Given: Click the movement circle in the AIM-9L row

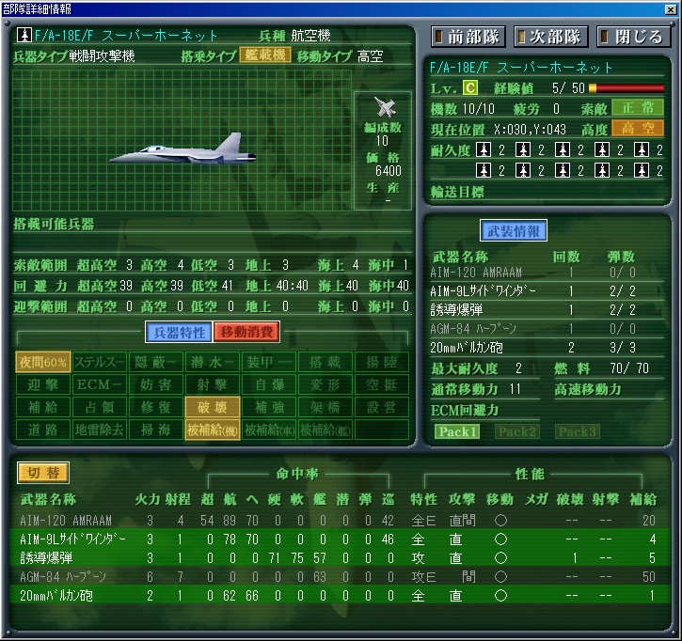Looking at the screenshot, I should tap(500, 539).
